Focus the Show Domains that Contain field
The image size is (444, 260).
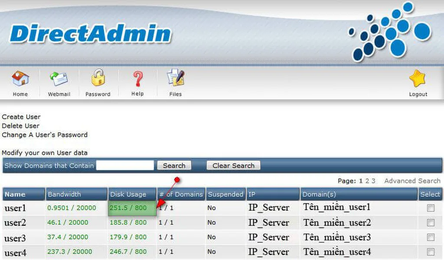pyautogui.click(x=125, y=166)
